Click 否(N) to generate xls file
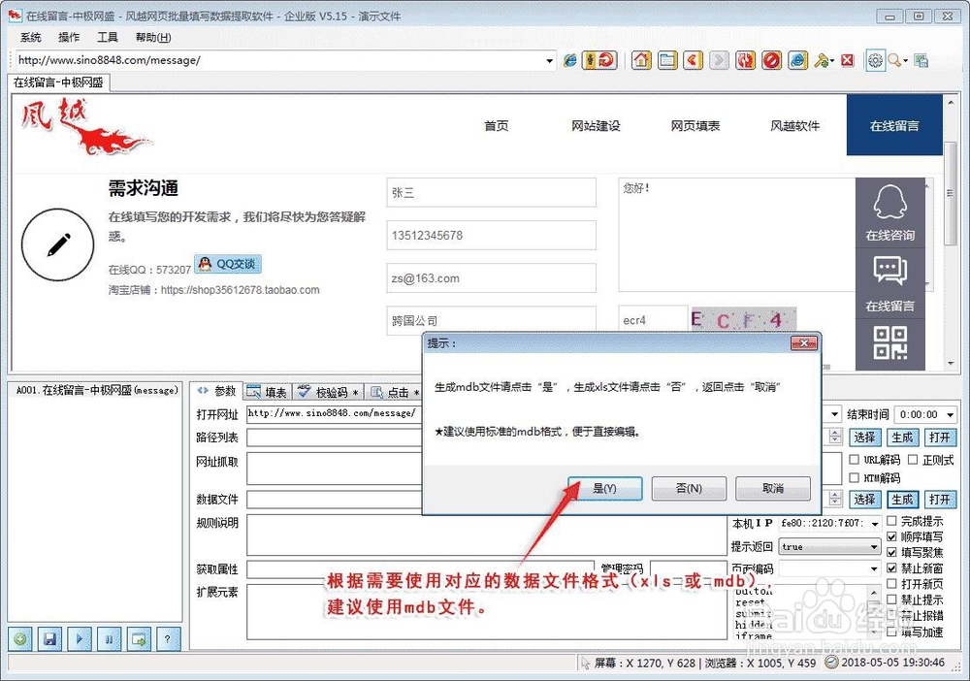970x681 pixels. pyautogui.click(x=689, y=488)
